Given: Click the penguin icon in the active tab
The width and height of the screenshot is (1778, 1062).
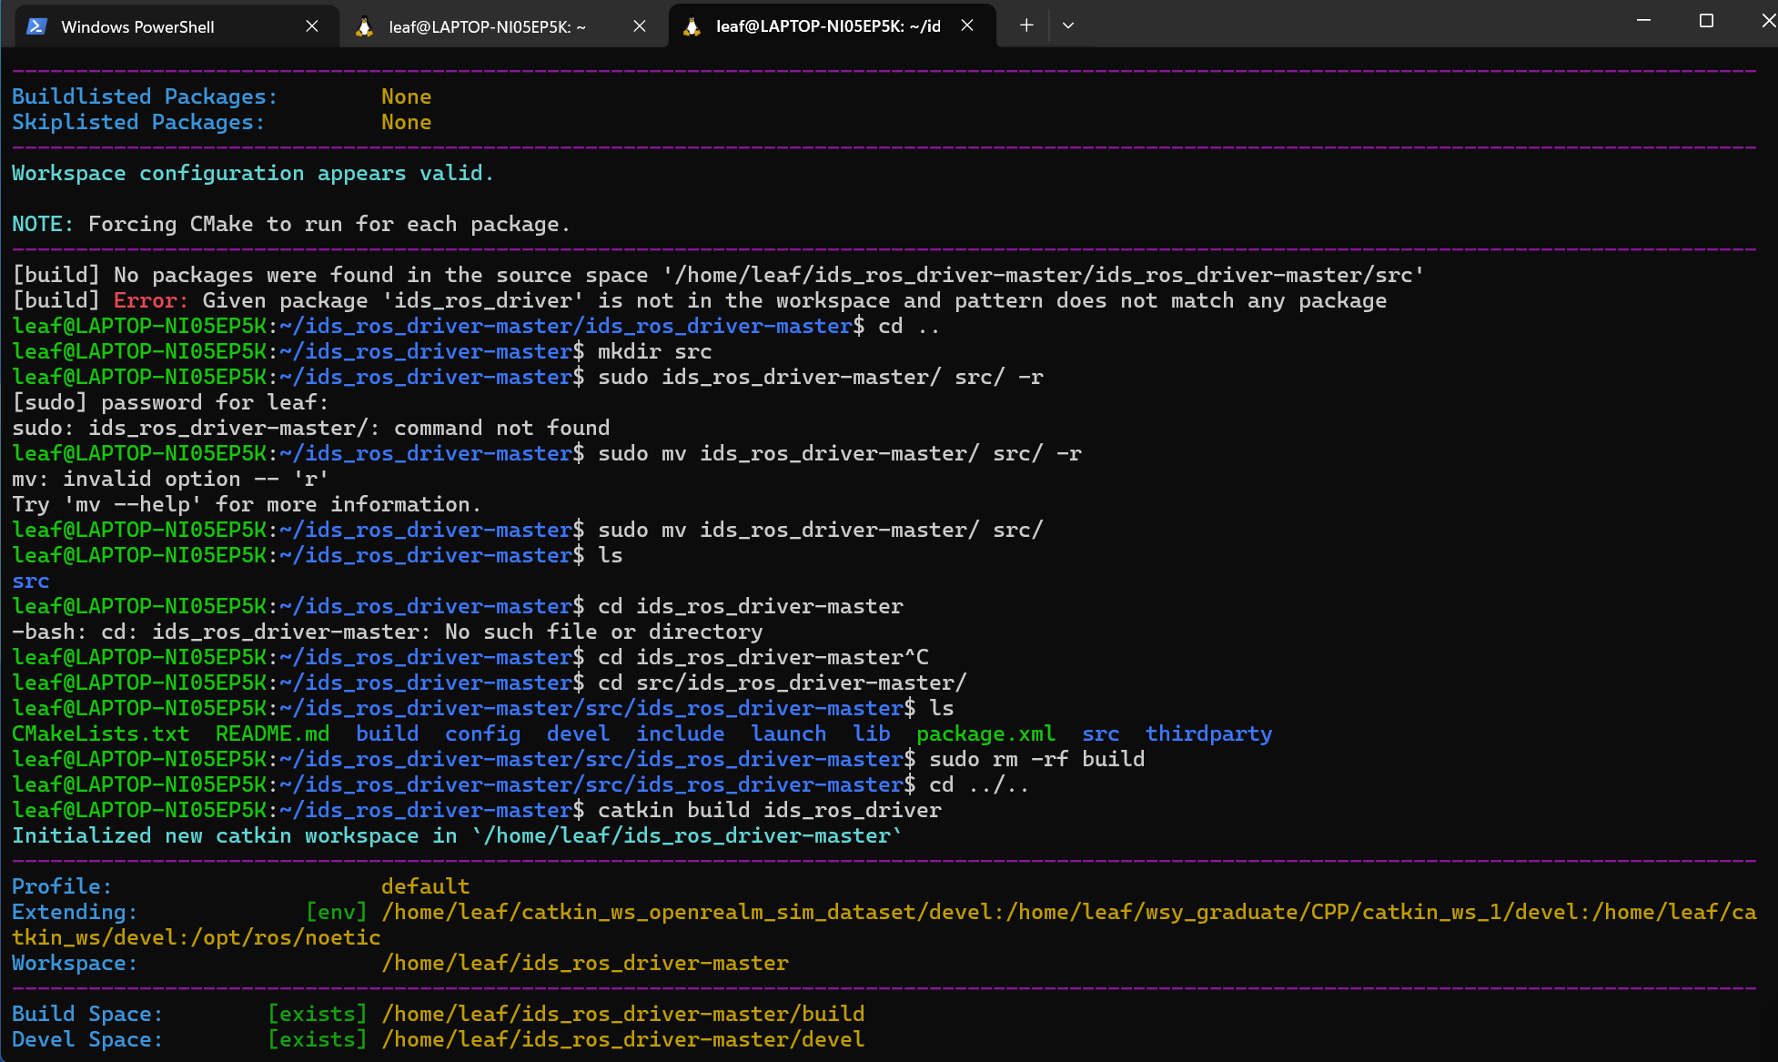Looking at the screenshot, I should 692,26.
